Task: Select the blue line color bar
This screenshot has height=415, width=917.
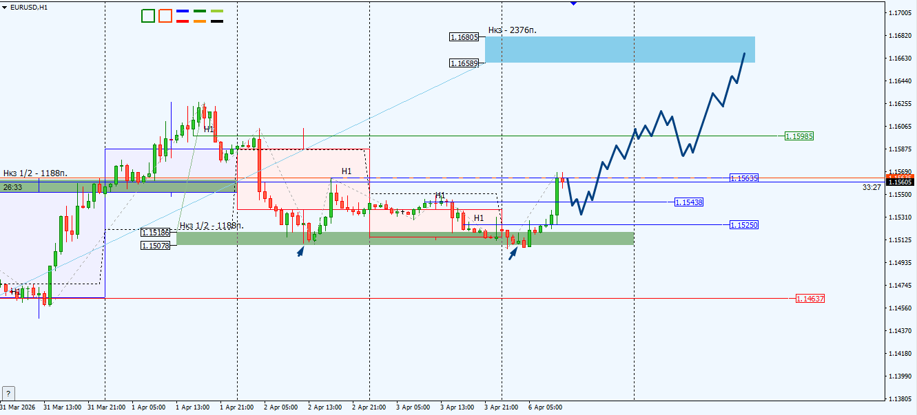Action: pos(183,11)
